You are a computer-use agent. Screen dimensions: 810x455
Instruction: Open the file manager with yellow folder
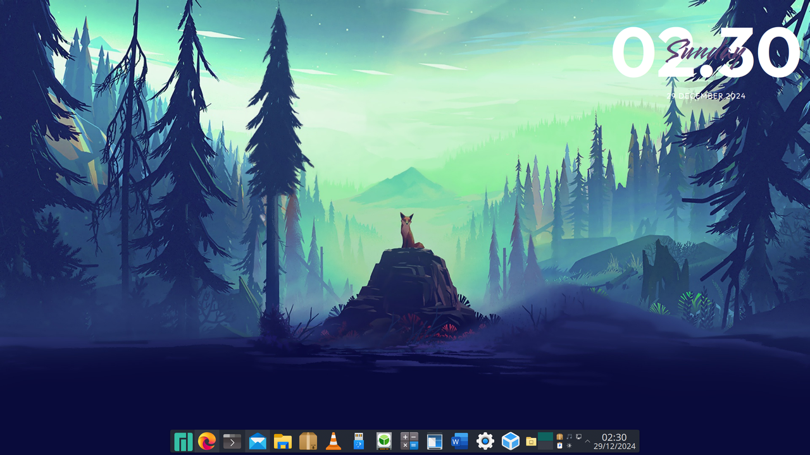click(283, 441)
